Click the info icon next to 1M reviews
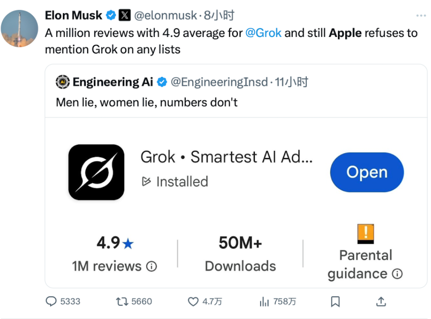The width and height of the screenshot is (431, 319). click(x=151, y=266)
